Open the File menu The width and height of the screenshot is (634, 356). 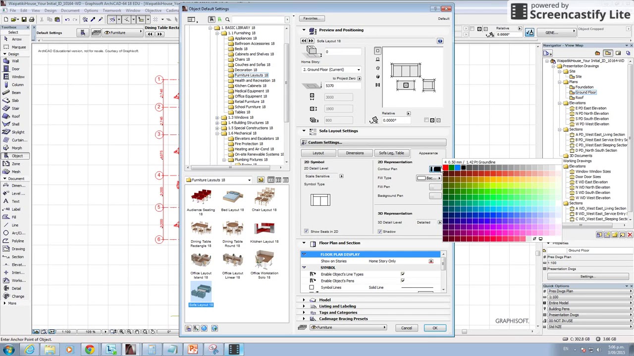coord(12,10)
